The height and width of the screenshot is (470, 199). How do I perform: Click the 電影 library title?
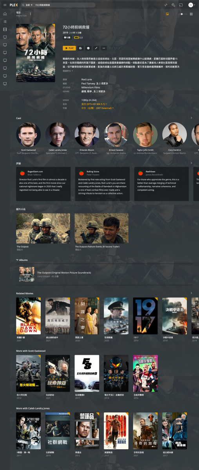18,13
